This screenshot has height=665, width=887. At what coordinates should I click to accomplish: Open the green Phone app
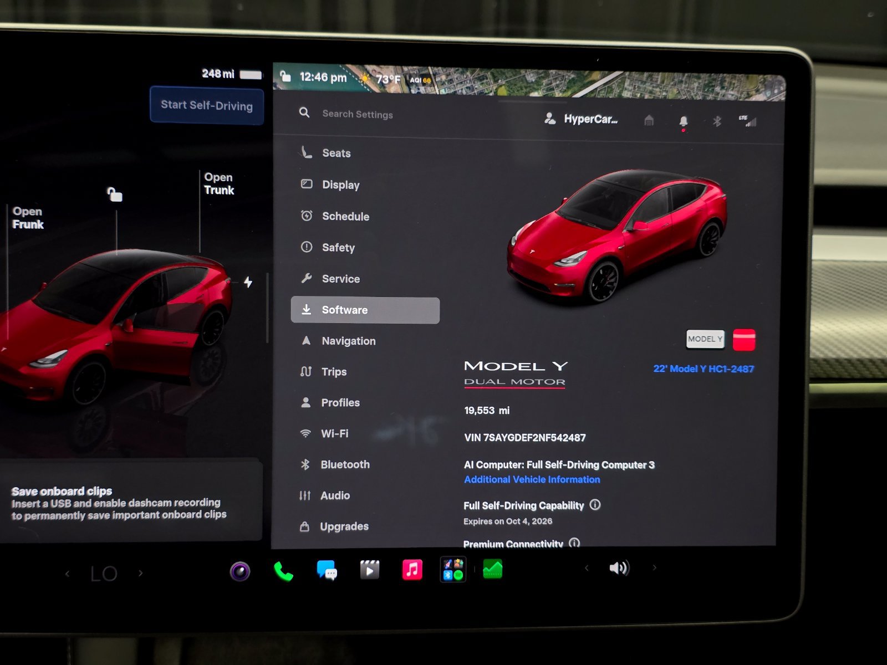[x=283, y=571]
